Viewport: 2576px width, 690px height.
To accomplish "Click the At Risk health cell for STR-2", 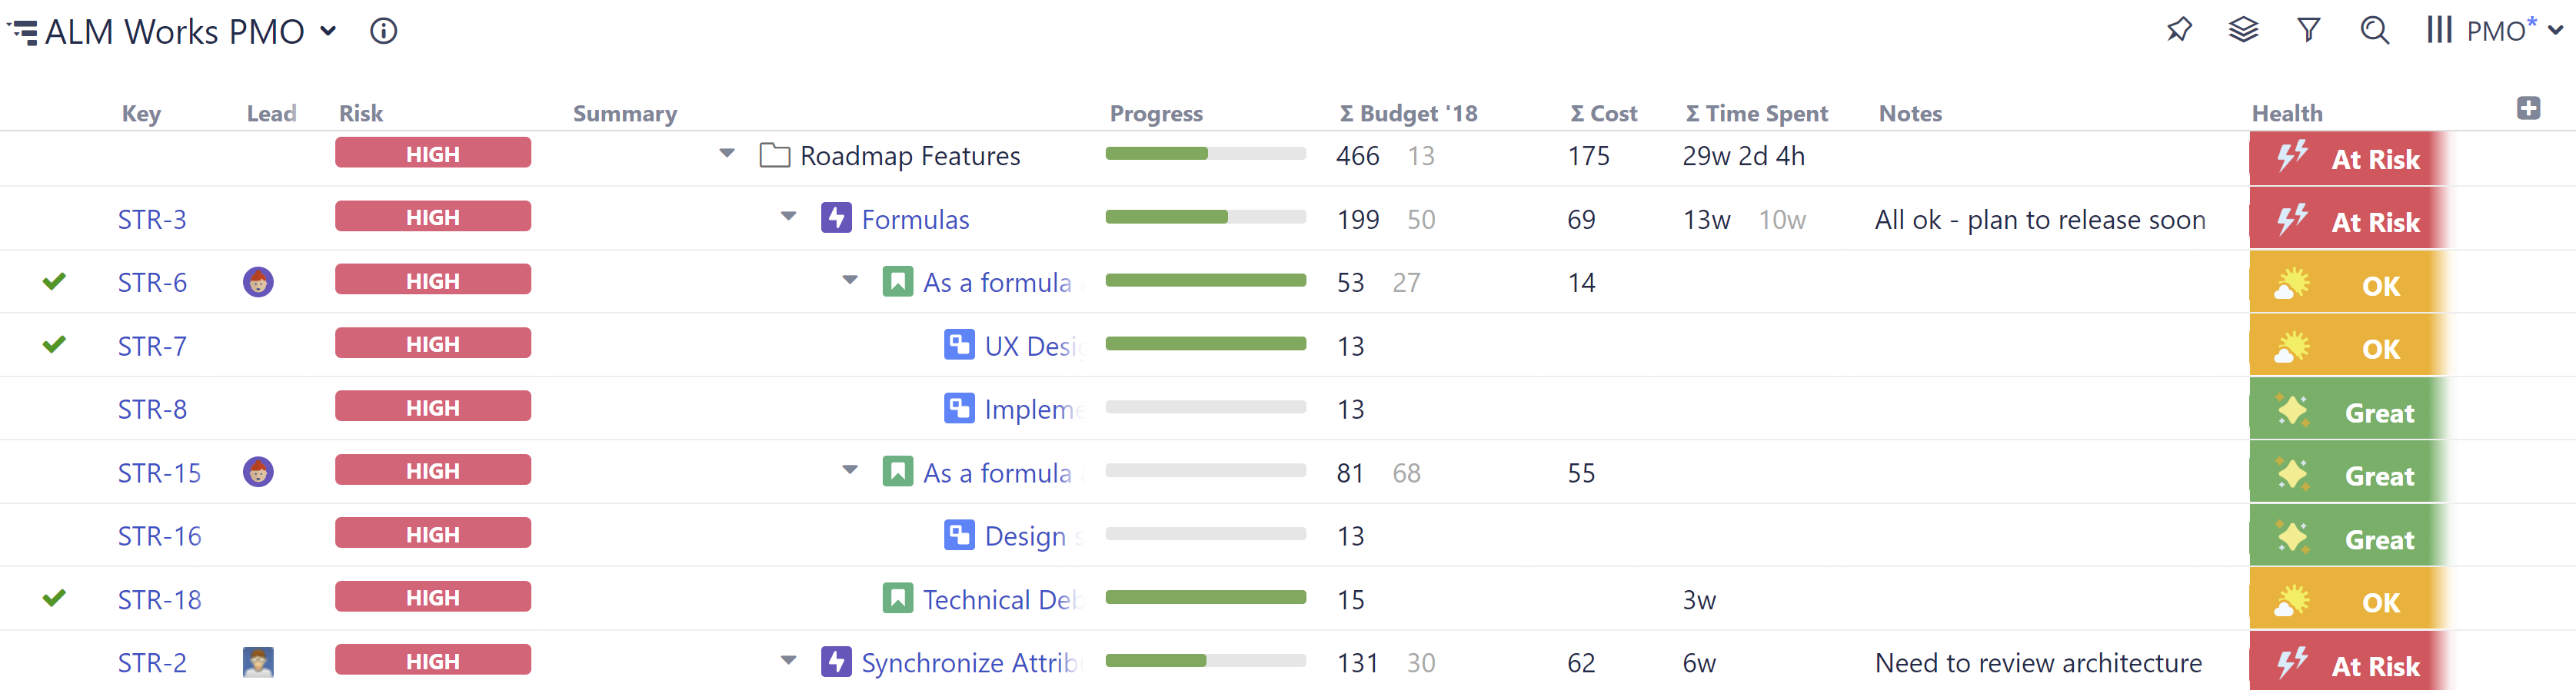I will click(x=2347, y=665).
